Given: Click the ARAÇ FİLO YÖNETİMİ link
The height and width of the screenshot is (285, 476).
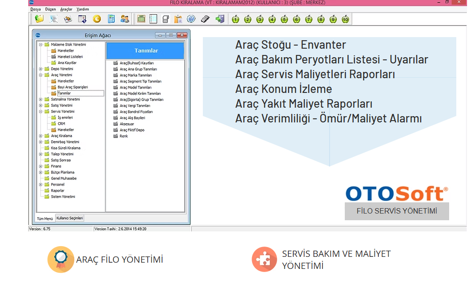Looking at the screenshot, I should (x=119, y=260).
